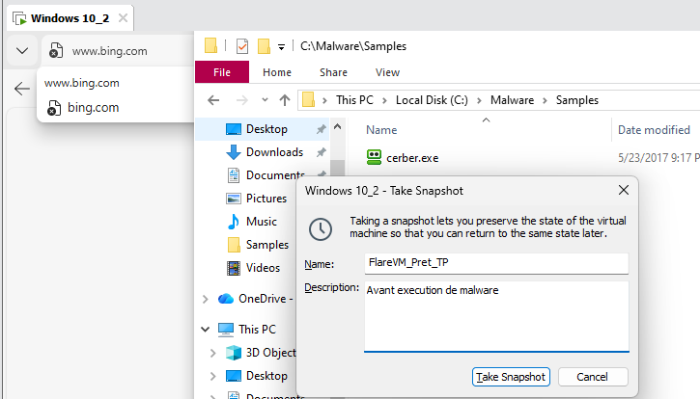Click Malware in the breadcrumb path
This screenshot has width=700, height=399.
tap(512, 100)
